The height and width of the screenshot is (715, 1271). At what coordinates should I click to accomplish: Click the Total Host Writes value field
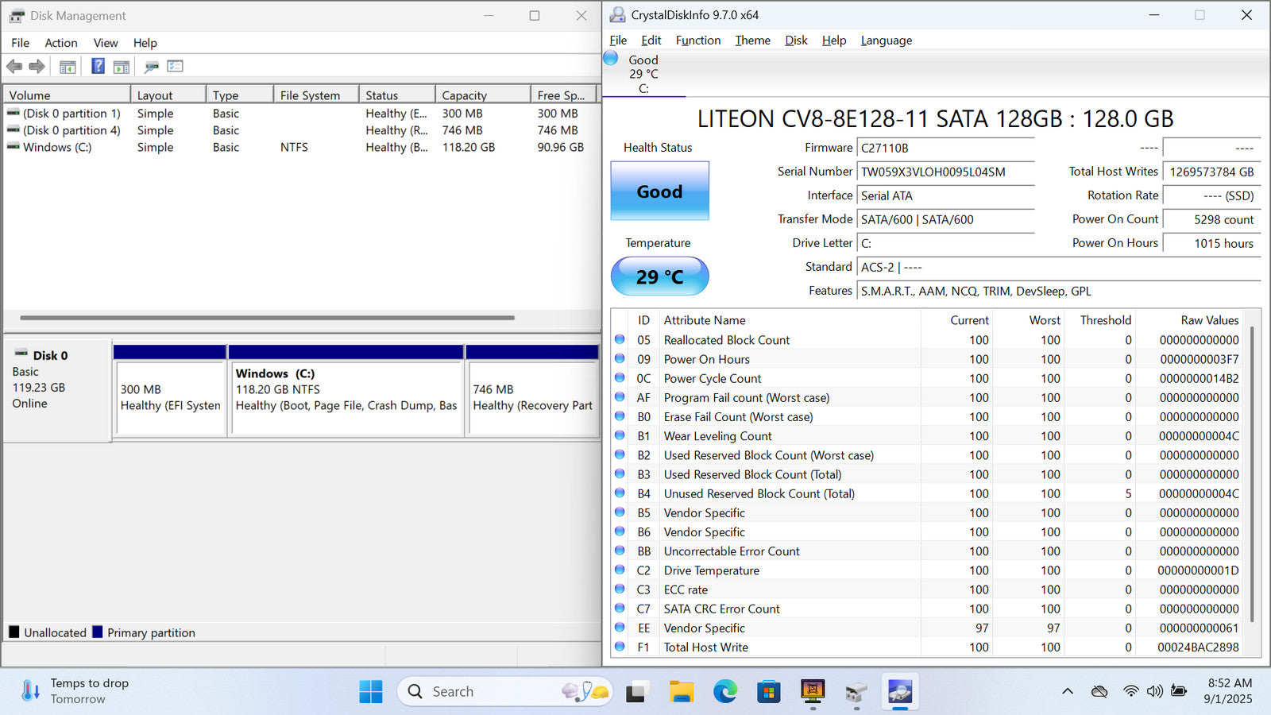pyautogui.click(x=1211, y=172)
